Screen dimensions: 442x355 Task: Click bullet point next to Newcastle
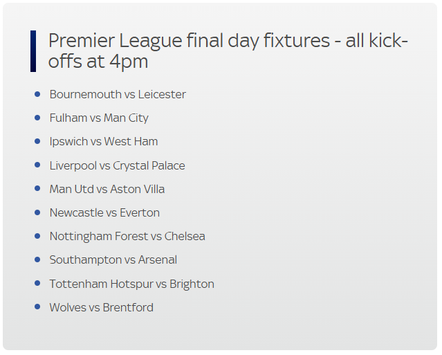pyautogui.click(x=37, y=212)
